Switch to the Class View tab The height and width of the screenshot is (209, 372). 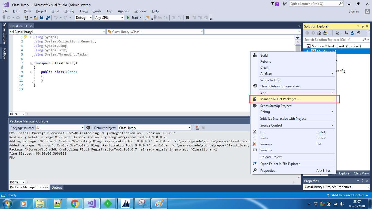pos(361,173)
